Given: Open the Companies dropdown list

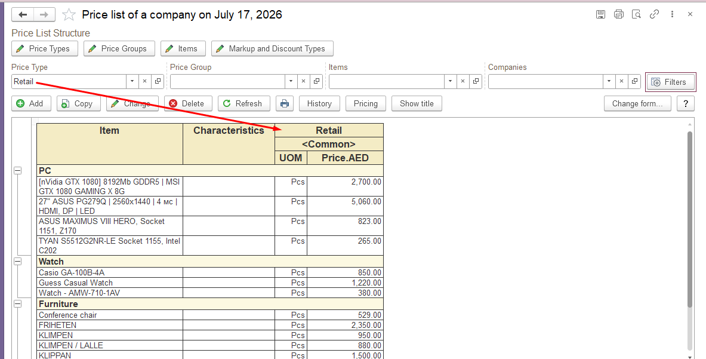Looking at the screenshot, I should [x=609, y=81].
